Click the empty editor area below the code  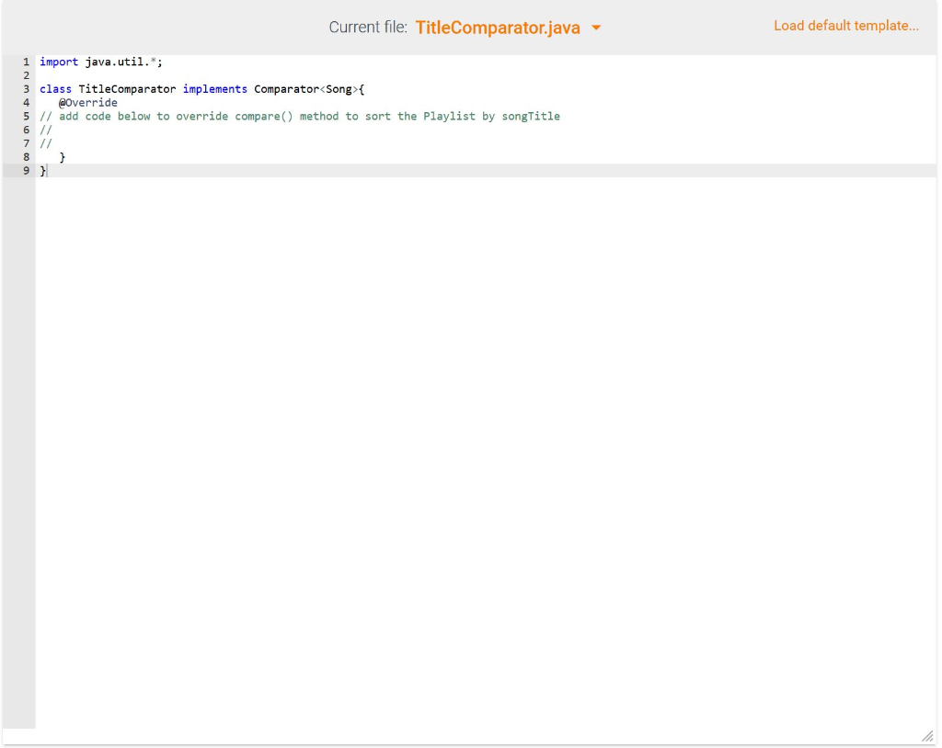pos(460,414)
